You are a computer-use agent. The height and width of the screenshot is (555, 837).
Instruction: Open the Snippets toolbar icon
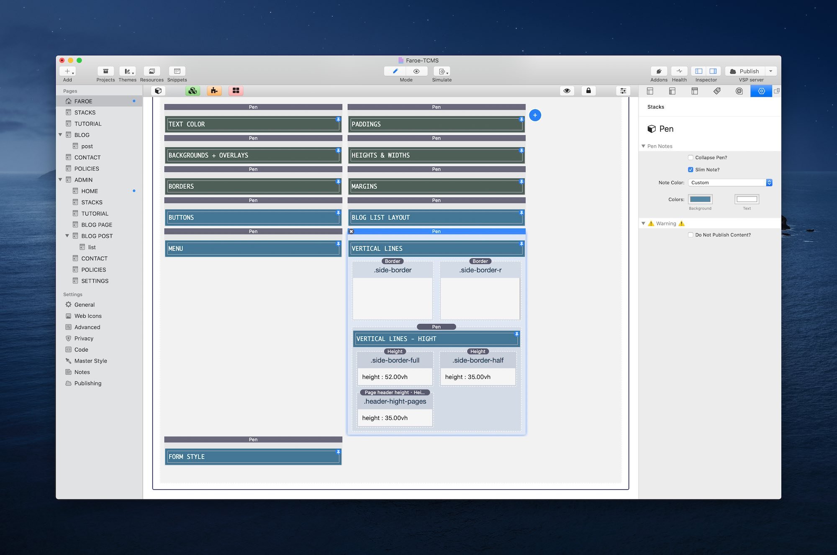(x=177, y=72)
